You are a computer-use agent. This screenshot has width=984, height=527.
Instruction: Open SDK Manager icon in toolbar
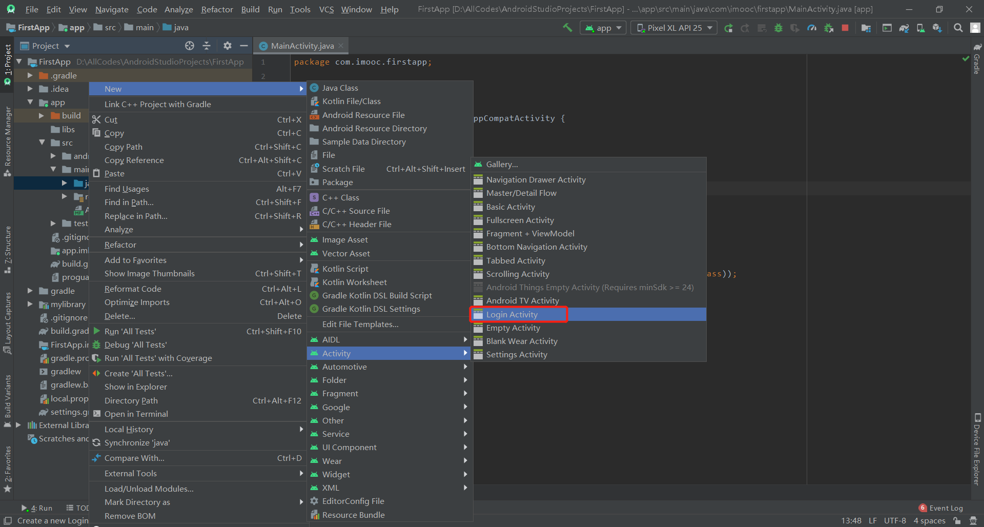click(x=937, y=28)
